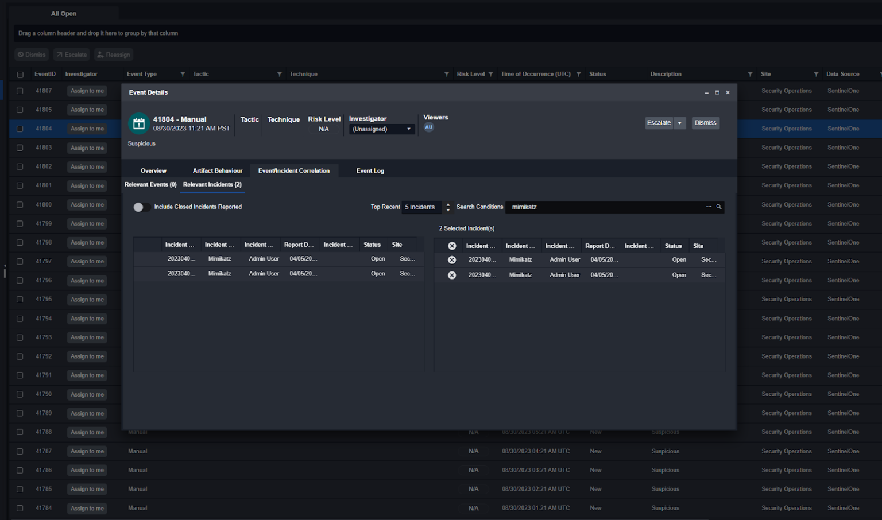
Task: Click the Escalate arrow icon above the event grid
Action: 59,54
